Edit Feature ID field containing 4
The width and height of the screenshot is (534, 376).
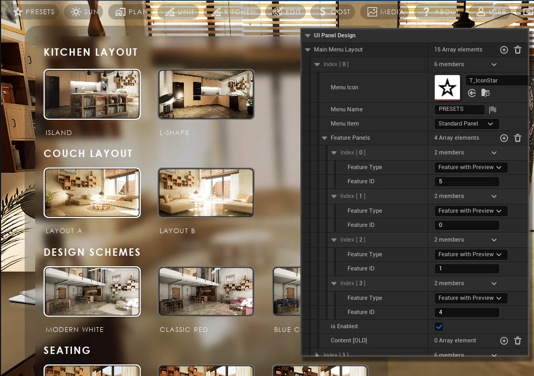[x=467, y=312]
